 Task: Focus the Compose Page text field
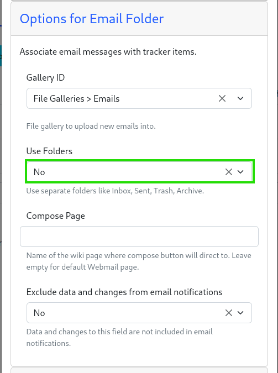coord(139,237)
